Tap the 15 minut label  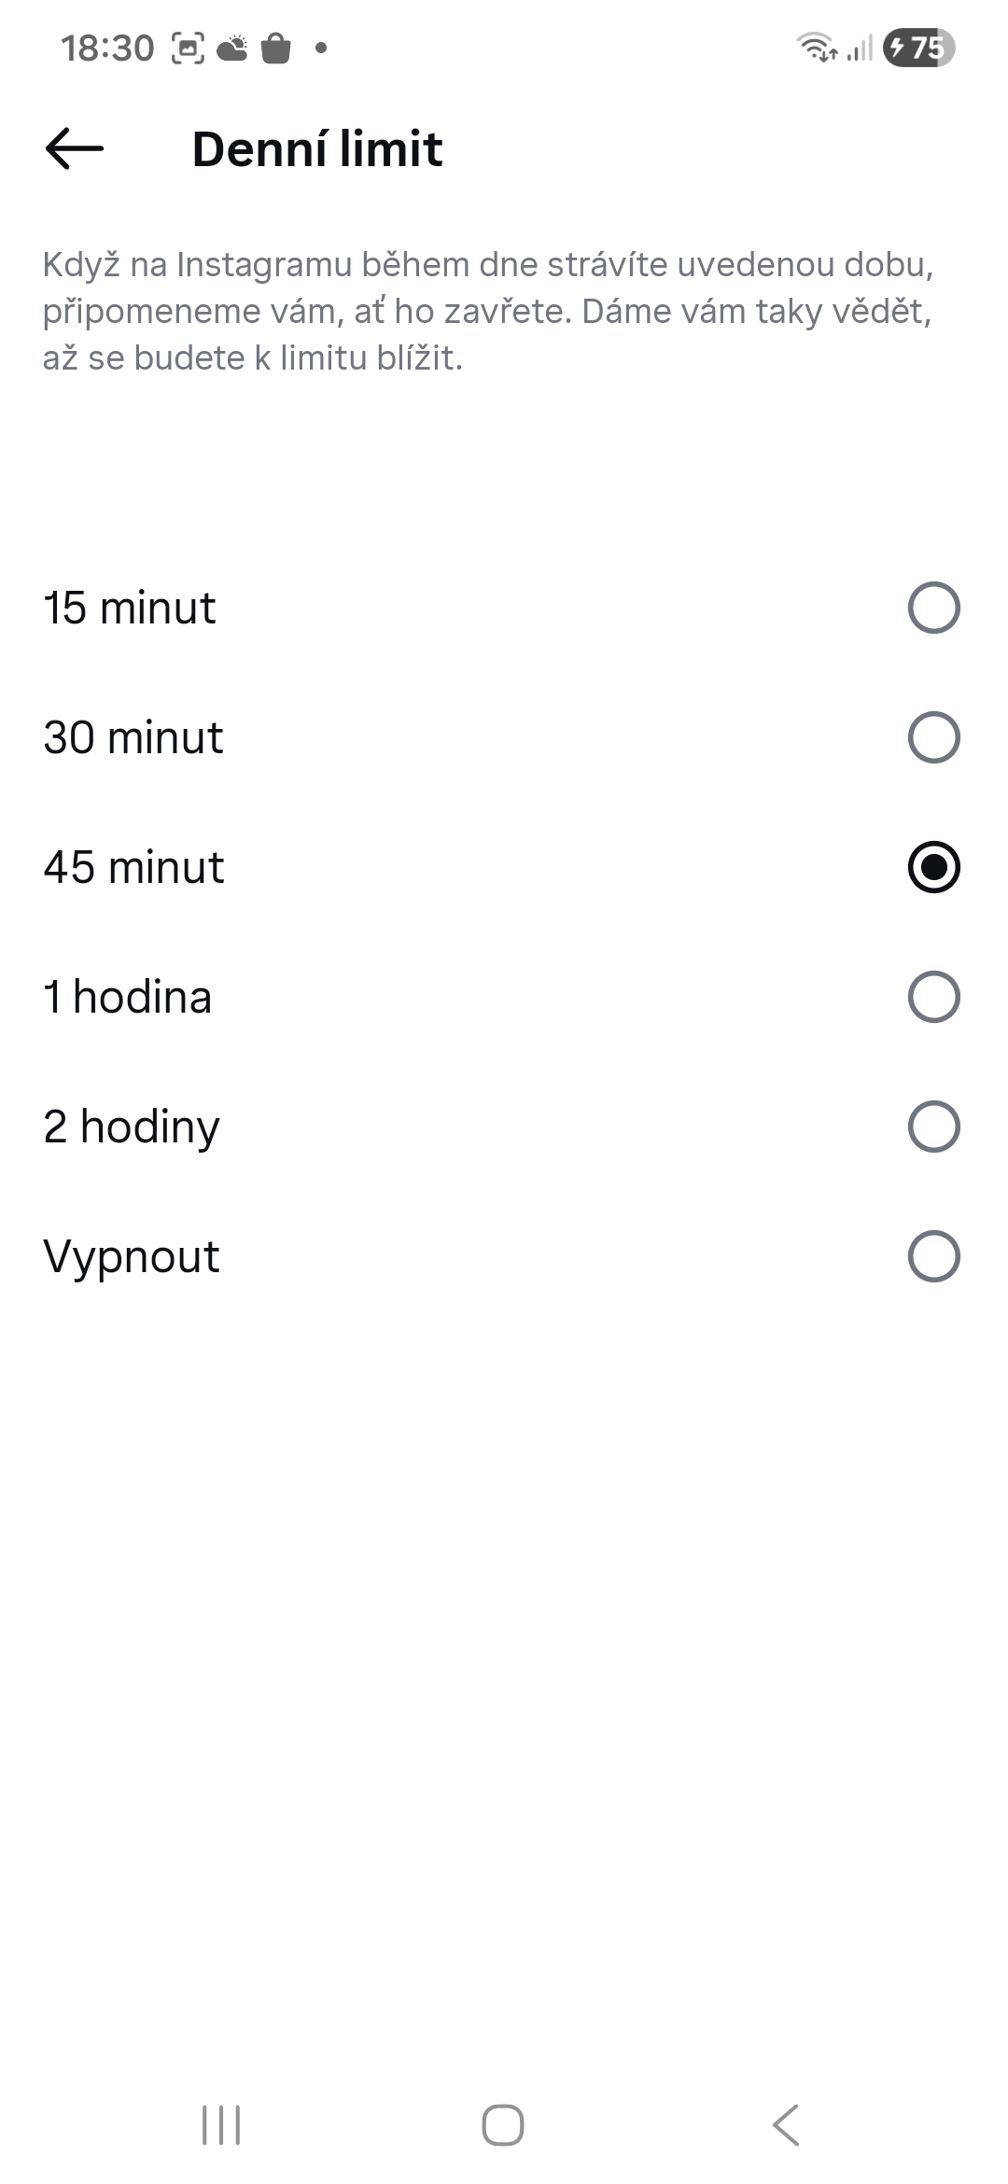tap(130, 608)
